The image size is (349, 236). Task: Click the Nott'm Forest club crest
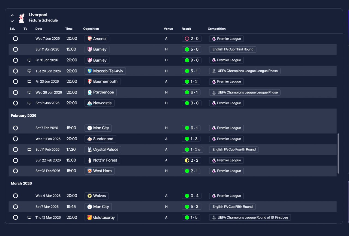pyautogui.click(x=89, y=160)
